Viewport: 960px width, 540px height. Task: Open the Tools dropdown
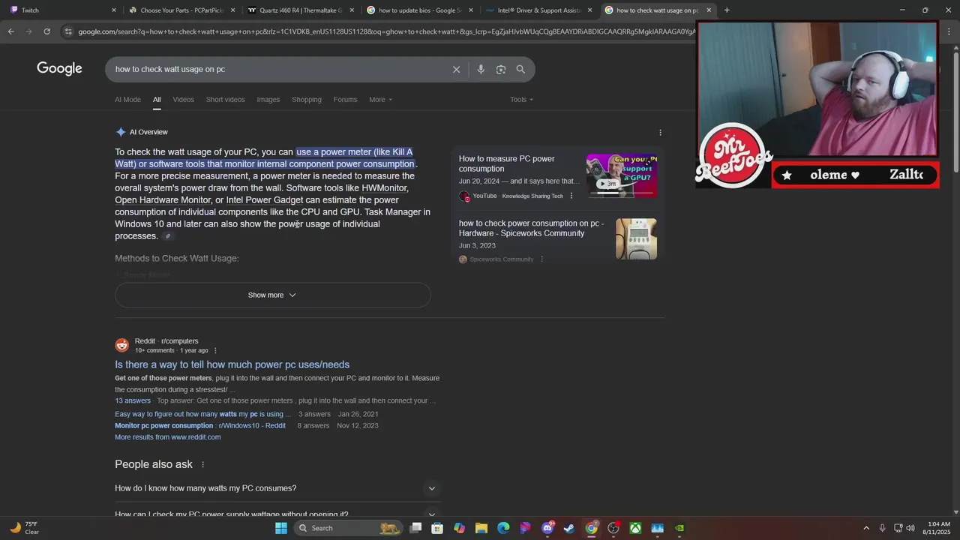point(521,100)
